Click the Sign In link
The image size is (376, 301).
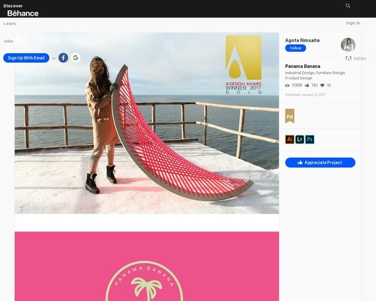click(353, 23)
